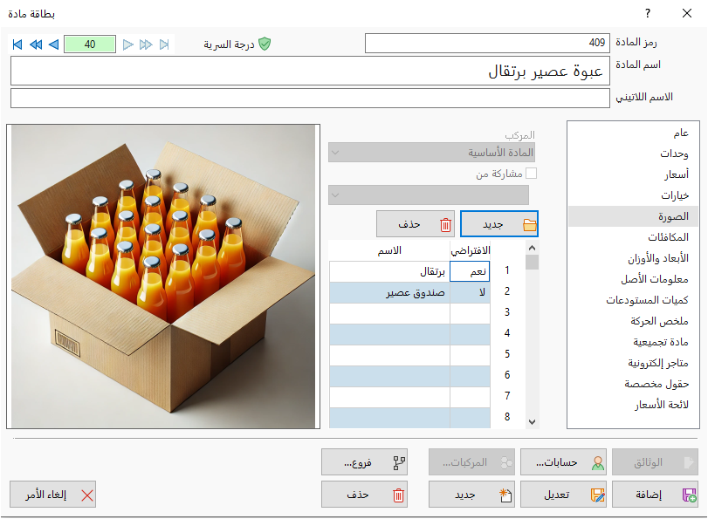Open the empty dropdown below مشاركة من
This screenshot has width=708, height=519.
coord(429,195)
